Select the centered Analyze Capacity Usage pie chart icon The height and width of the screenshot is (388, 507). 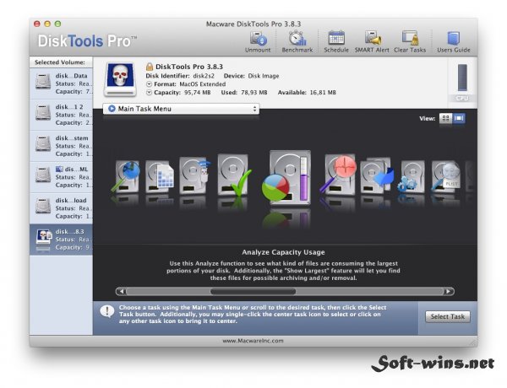coord(287,177)
